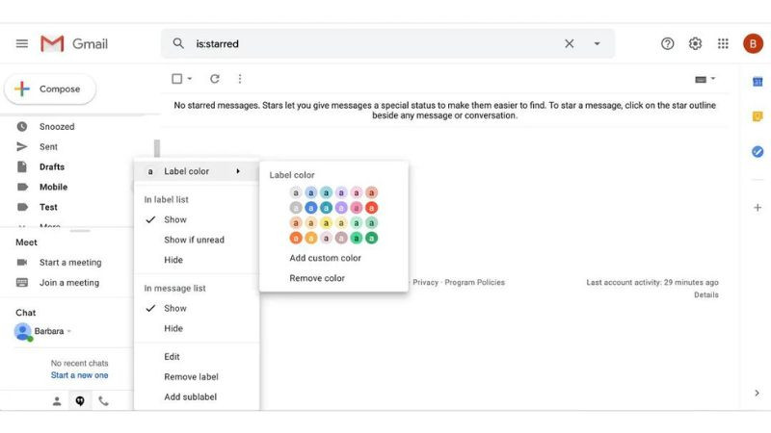Pick the red label color swatch

click(371, 208)
